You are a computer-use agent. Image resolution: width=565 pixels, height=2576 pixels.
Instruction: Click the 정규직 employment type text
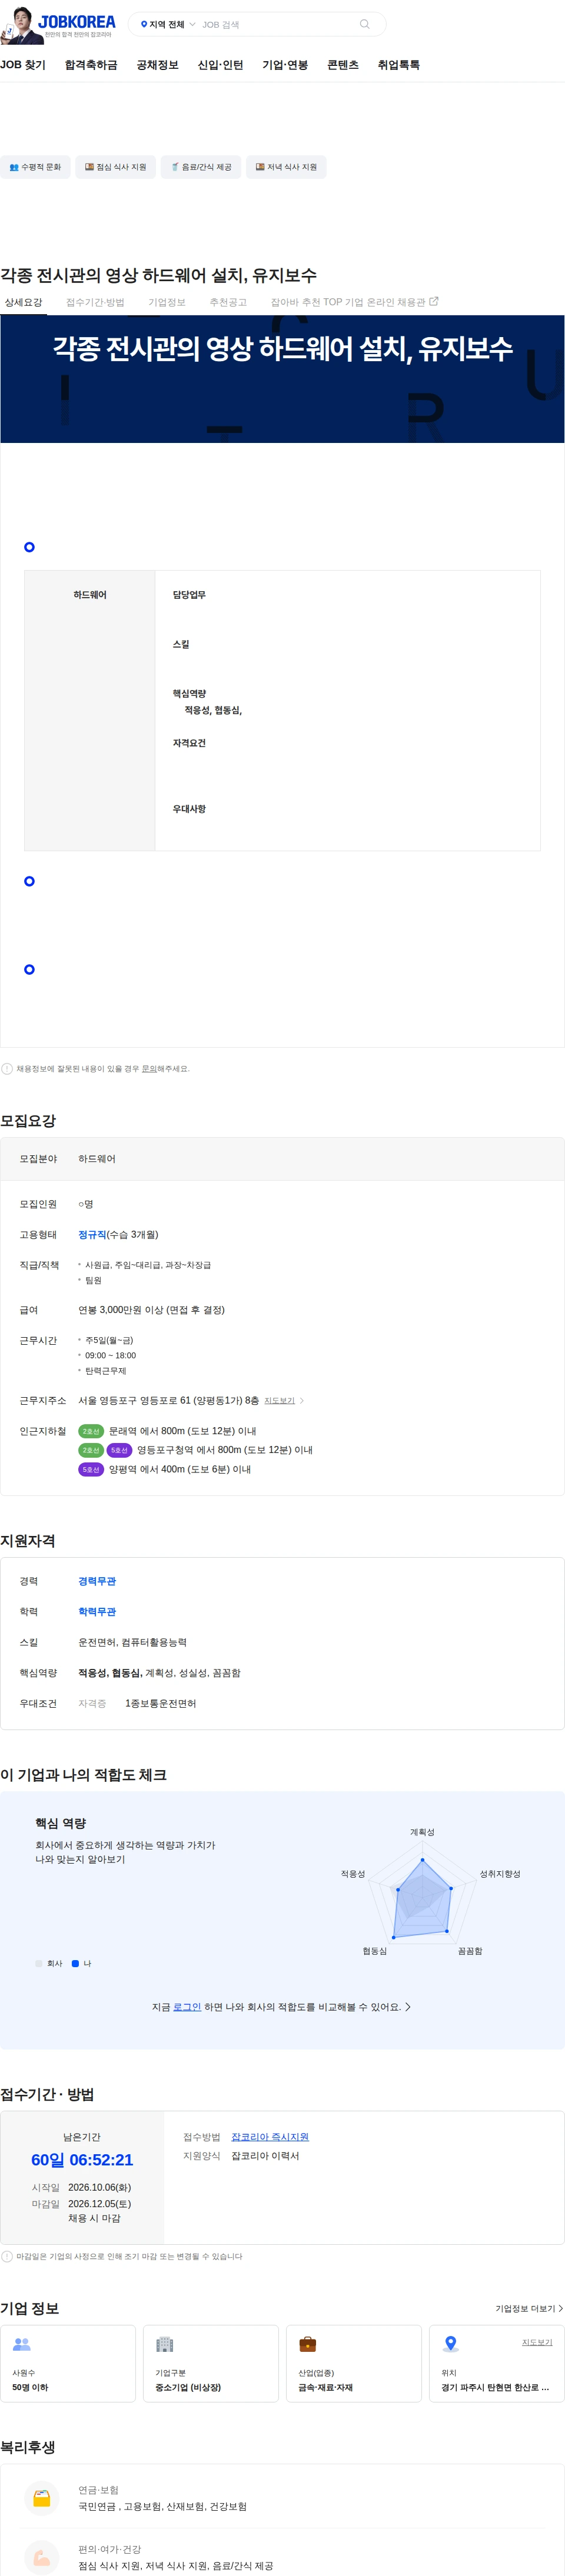[92, 1235]
